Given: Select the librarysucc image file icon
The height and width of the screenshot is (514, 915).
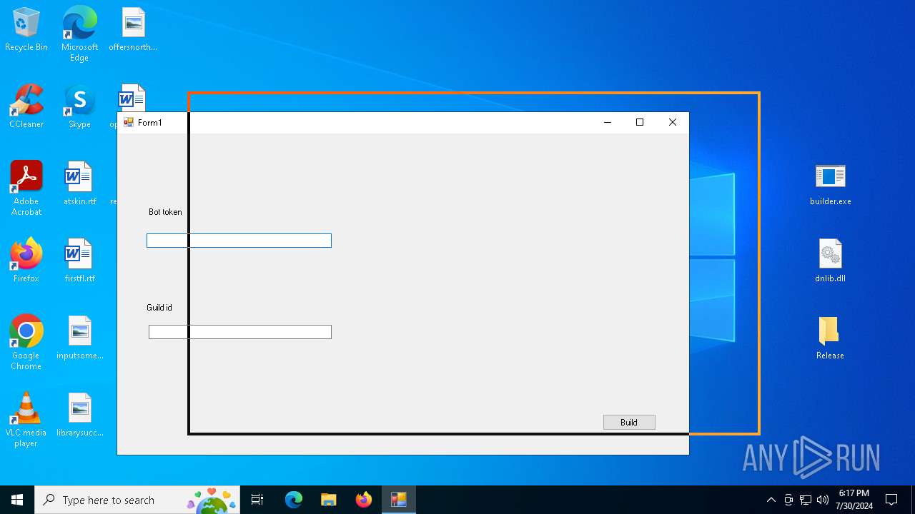Looking at the screenshot, I should click(79, 415).
